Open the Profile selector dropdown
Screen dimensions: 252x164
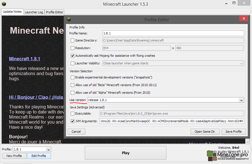click(48, 150)
